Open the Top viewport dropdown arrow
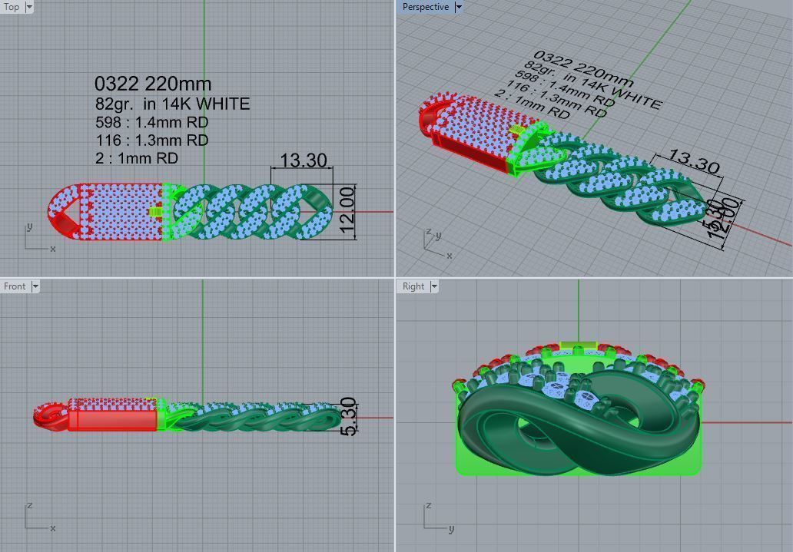 pos(29,7)
